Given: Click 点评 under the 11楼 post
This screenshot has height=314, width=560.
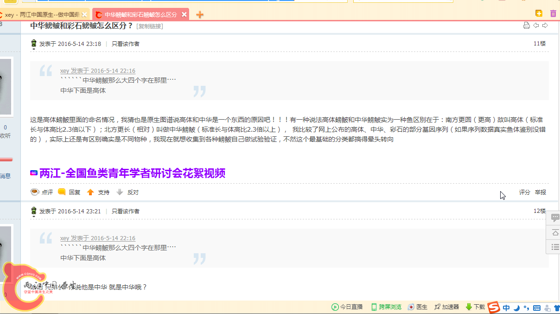Looking at the screenshot, I should 47,192.
